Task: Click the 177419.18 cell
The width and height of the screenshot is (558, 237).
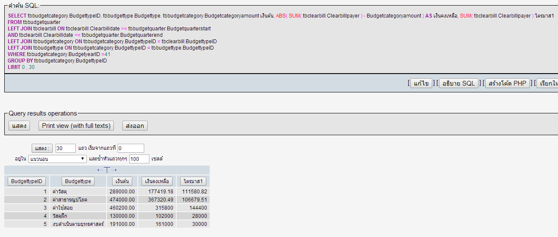Action: 157,192
